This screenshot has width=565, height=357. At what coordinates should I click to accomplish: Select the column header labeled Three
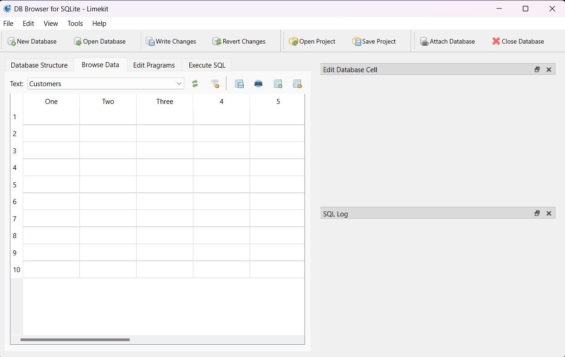[165, 102]
